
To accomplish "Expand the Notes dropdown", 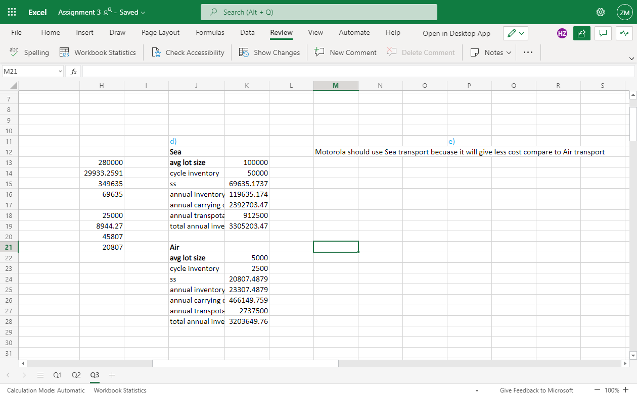I will 491,52.
